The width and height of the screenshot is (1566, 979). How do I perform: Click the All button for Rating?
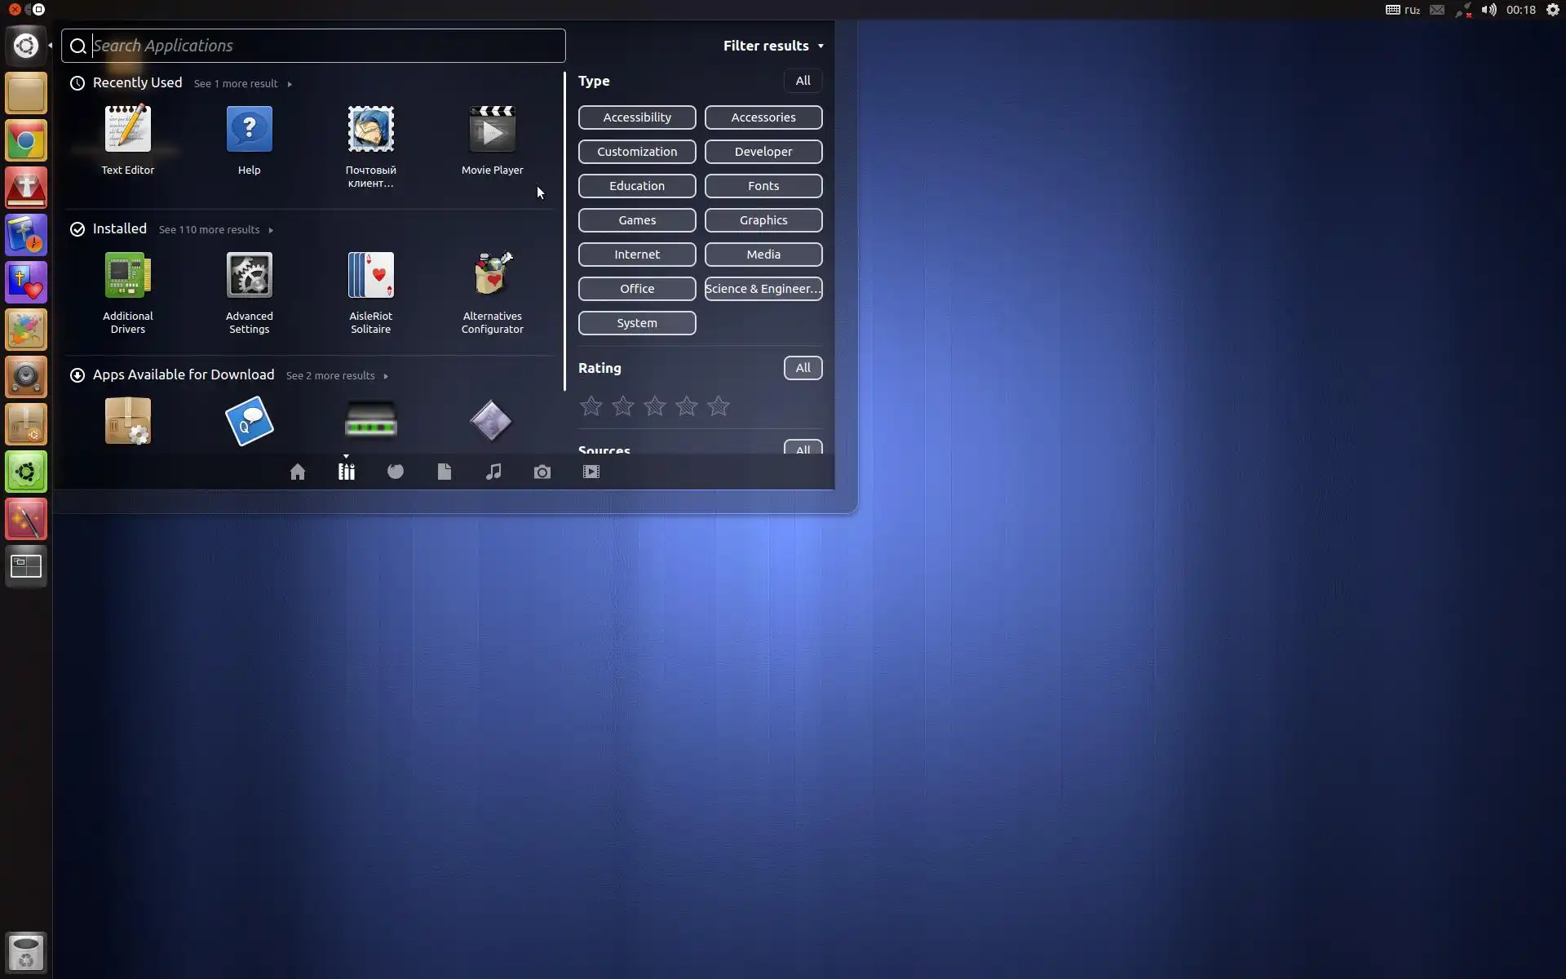click(x=802, y=368)
